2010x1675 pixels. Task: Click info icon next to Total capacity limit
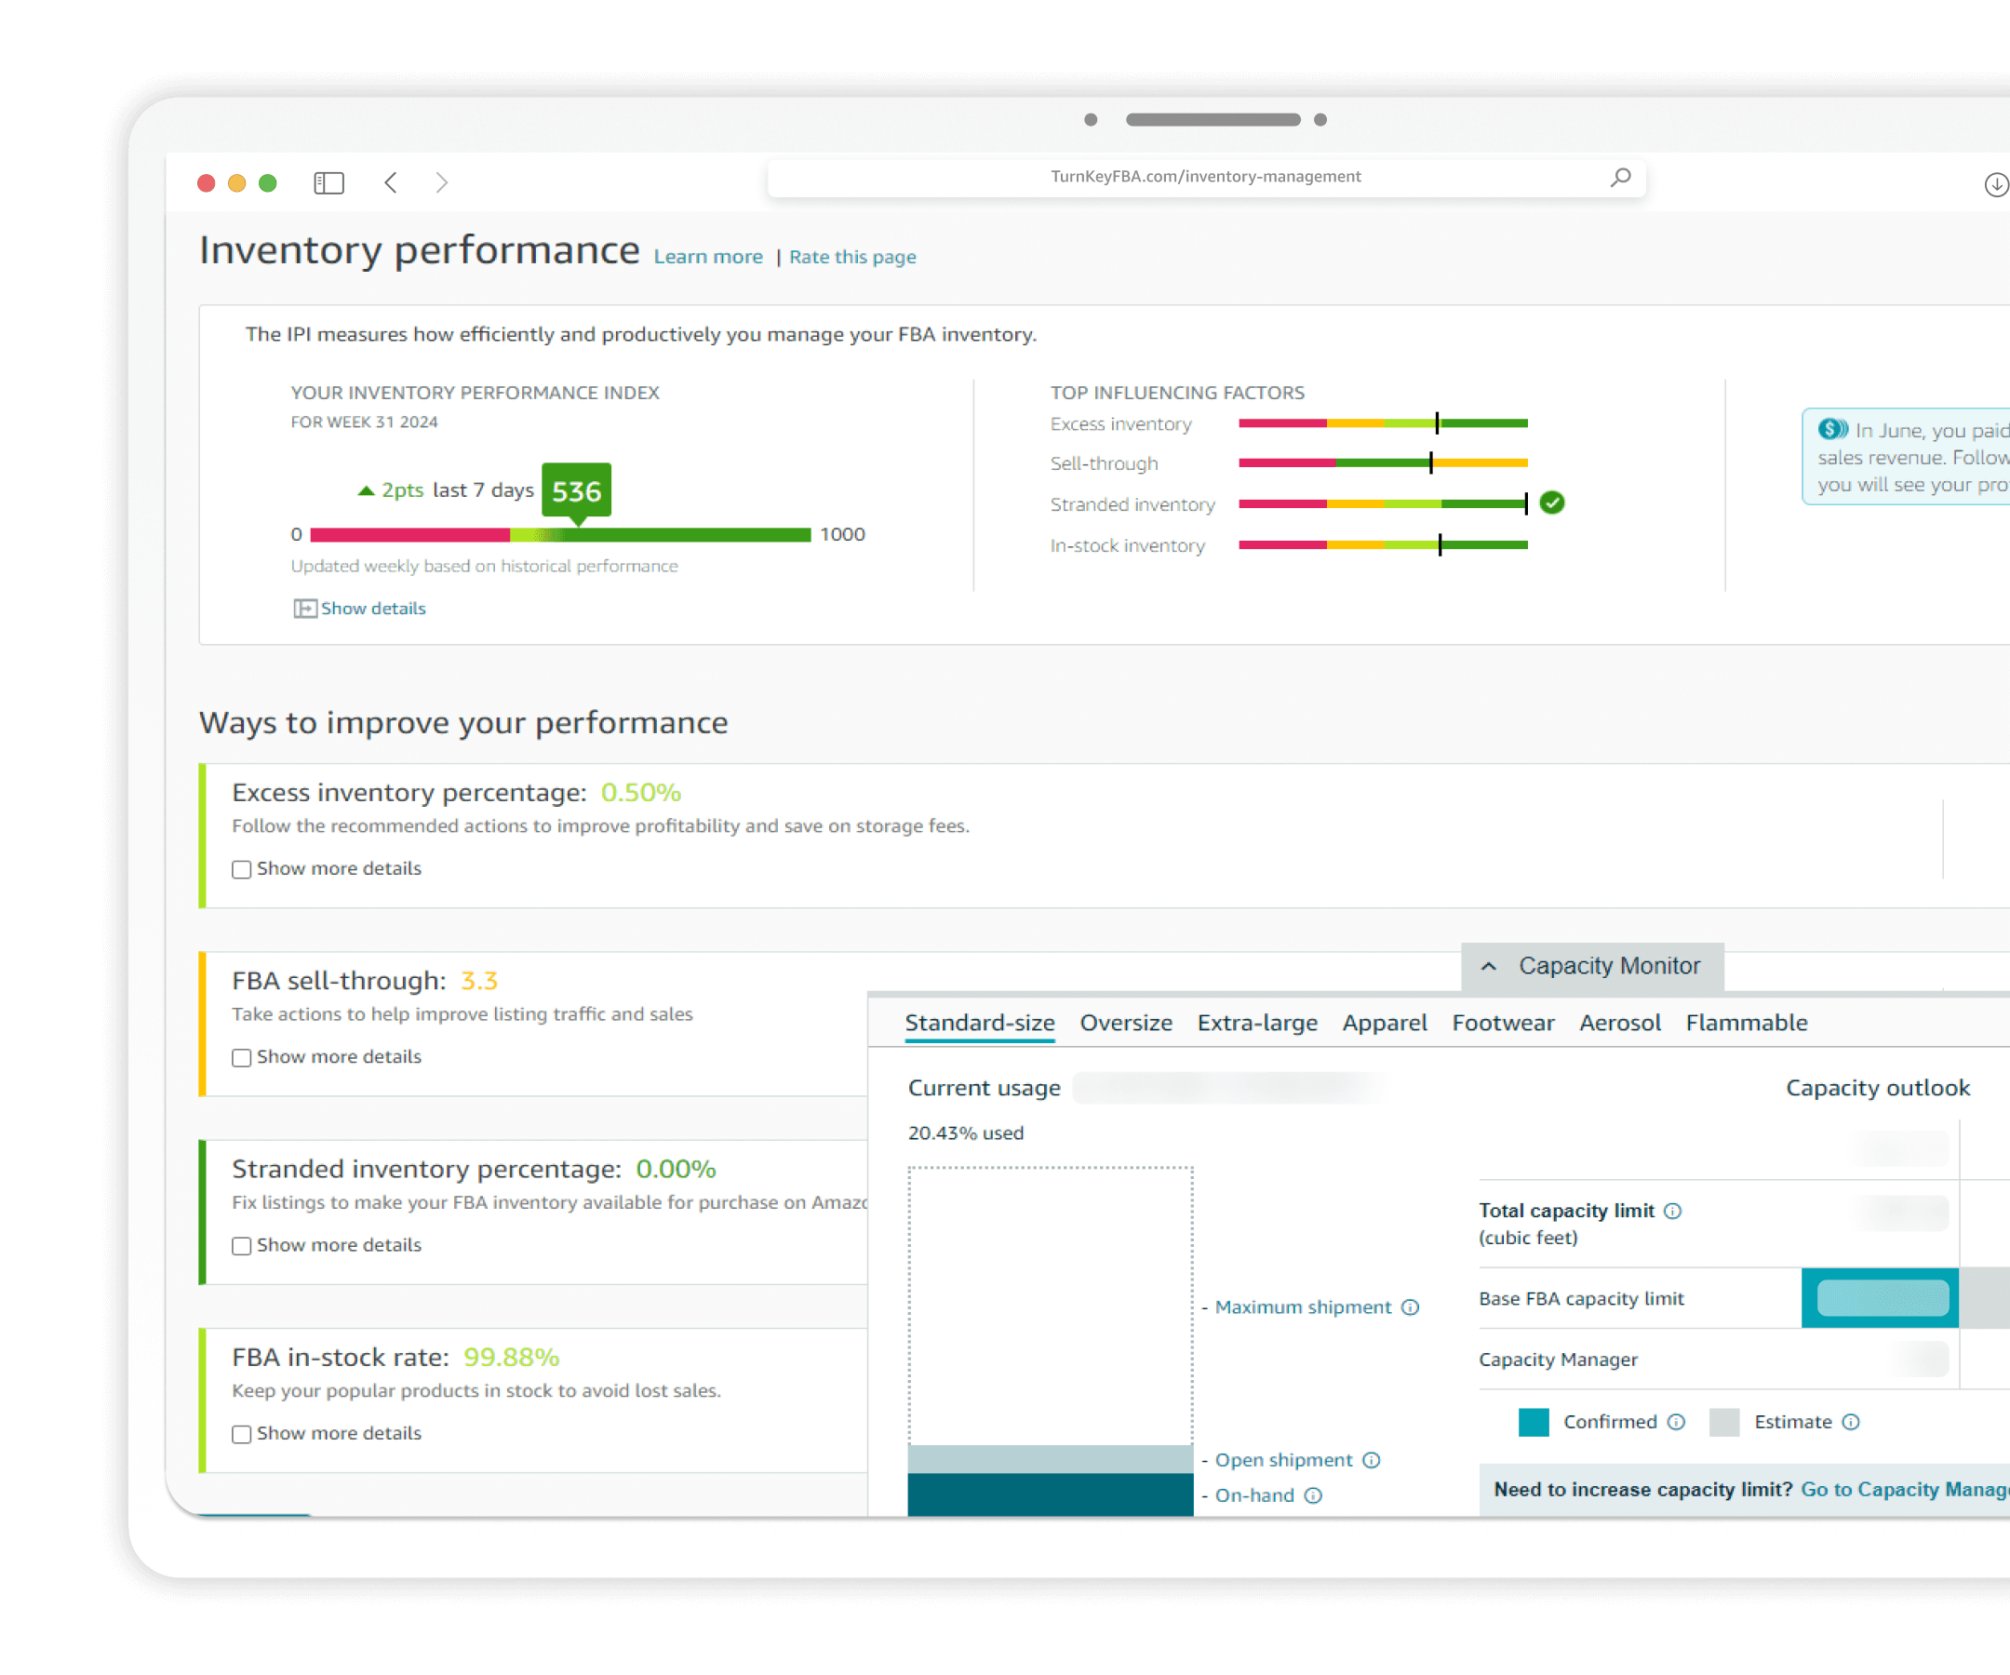[1672, 1211]
